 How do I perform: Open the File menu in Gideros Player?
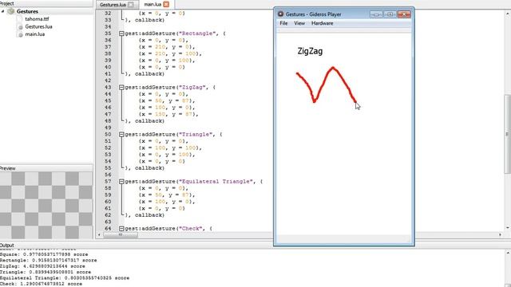283,23
